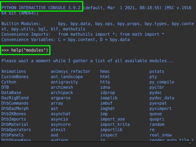Click the help("modules") command line
Image resolution: width=196 pixels, height=147 pixels.
pos(25,50)
